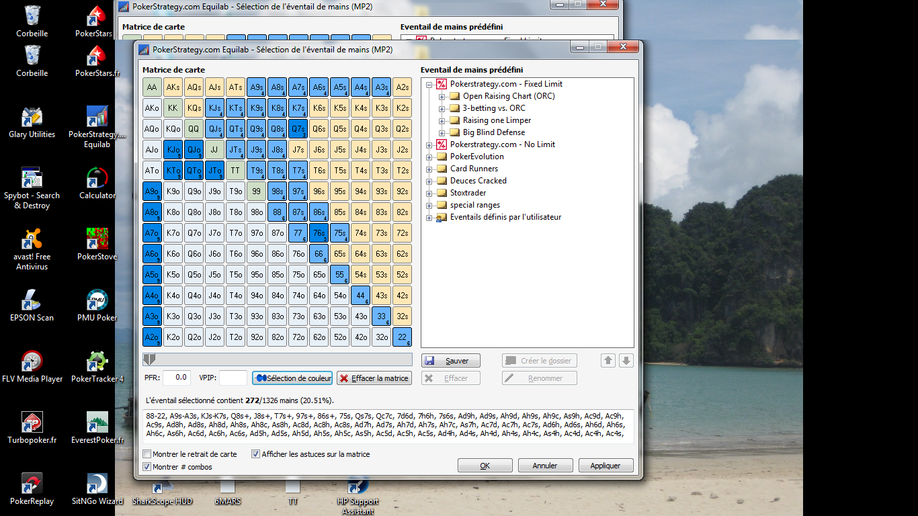This screenshot has width=918, height=516.
Task: Launch PokerTracker 4 icon
Action: click(x=97, y=366)
